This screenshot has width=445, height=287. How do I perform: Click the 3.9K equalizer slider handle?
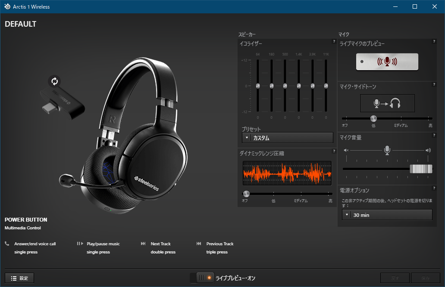313,86
